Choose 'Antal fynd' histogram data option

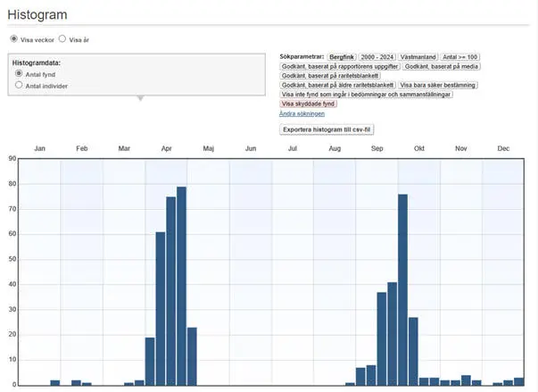click(19, 74)
